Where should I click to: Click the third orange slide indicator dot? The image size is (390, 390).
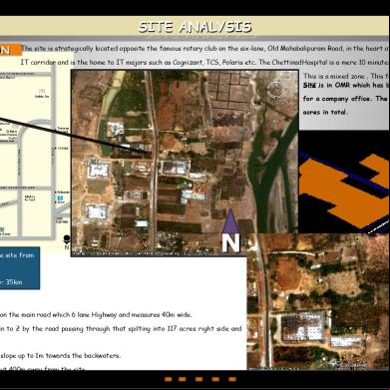point(198,379)
